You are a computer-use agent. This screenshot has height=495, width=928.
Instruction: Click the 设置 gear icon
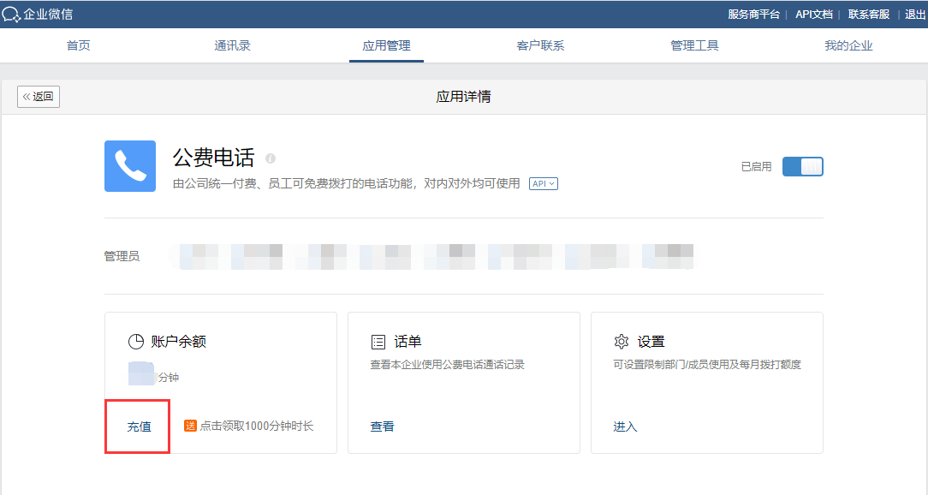tap(622, 342)
